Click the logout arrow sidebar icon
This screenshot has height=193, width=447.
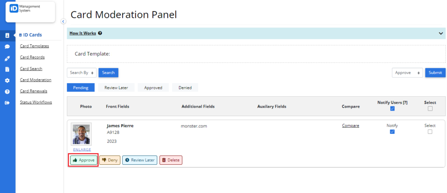7,103
